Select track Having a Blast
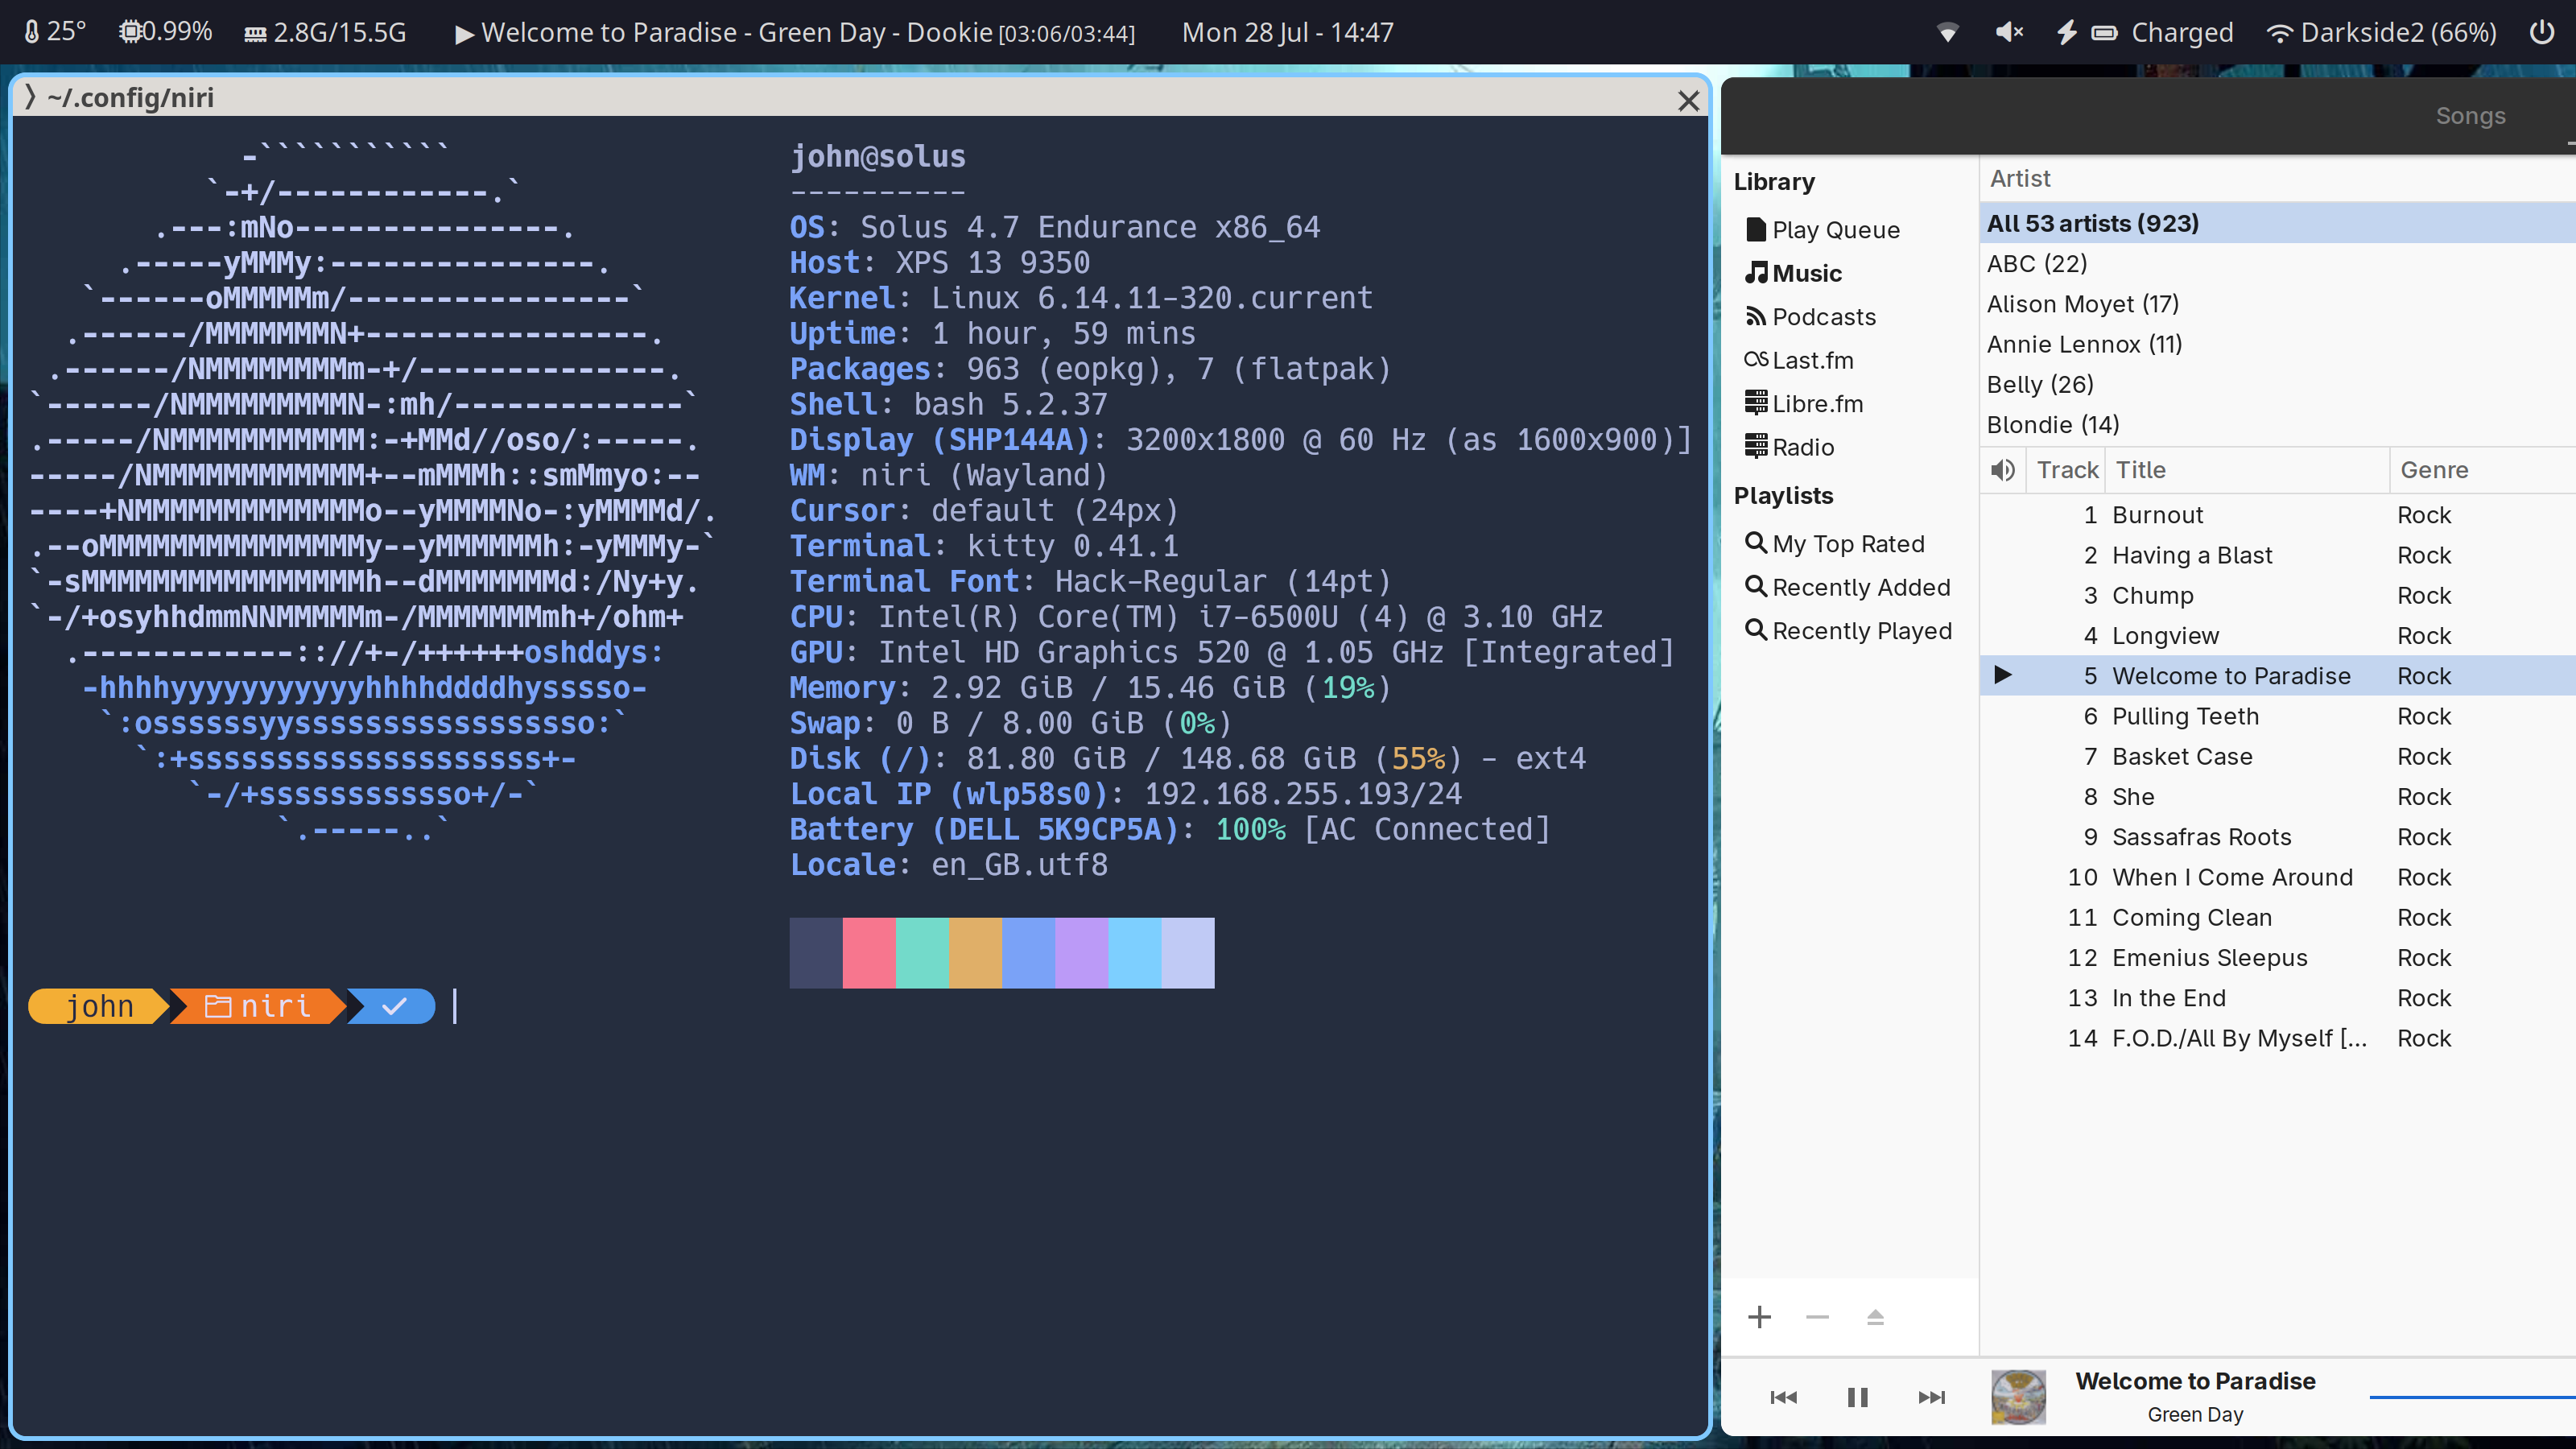2576x1449 pixels. [2278, 555]
